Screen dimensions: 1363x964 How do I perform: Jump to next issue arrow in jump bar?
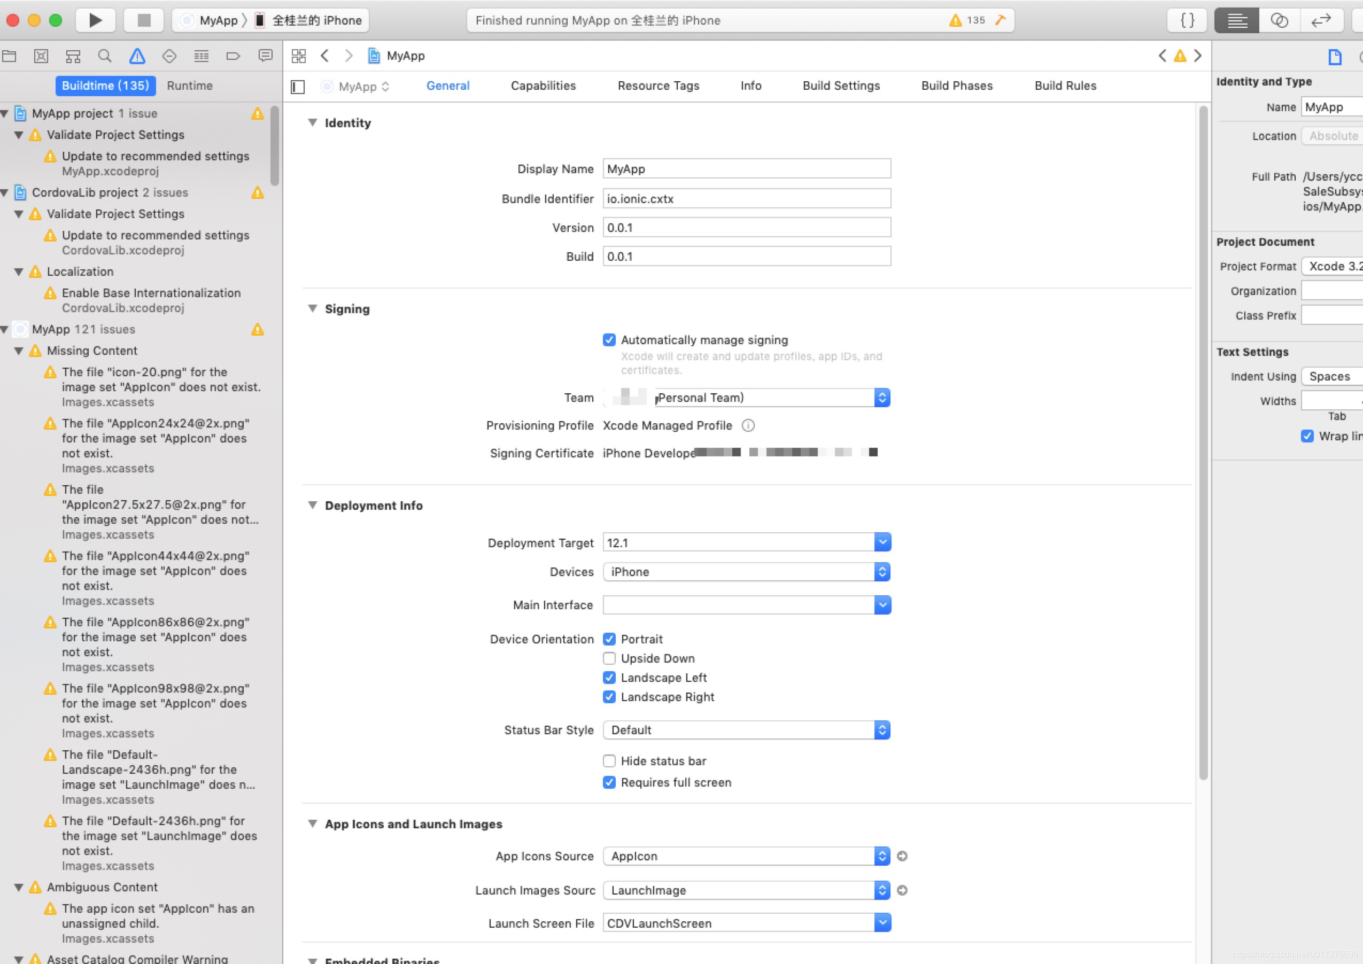1198,56
